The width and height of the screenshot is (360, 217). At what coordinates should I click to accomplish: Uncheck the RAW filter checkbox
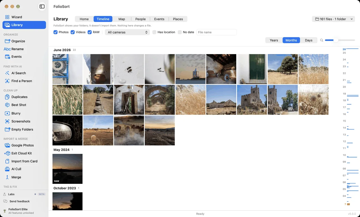(x=90, y=32)
